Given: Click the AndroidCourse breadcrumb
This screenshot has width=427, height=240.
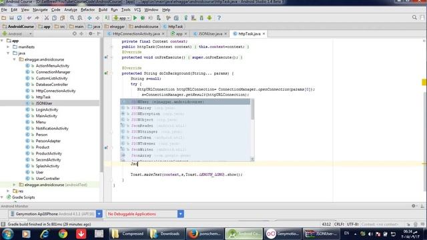Looking at the screenshot, I should coord(18,27).
